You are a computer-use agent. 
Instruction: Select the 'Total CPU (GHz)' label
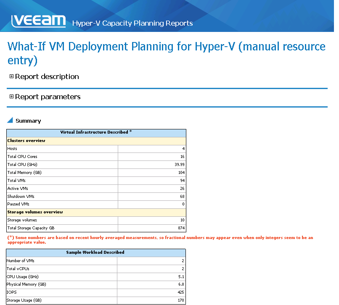pos(22,165)
